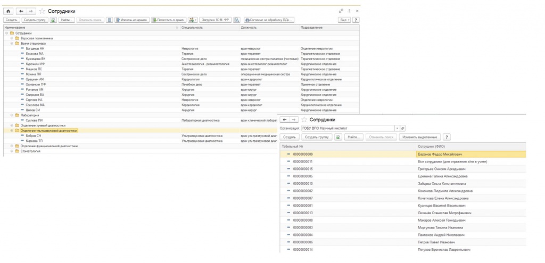Screen dimensions: 545x263
Task: Open the Еще dropdown menu
Action: [344, 20]
